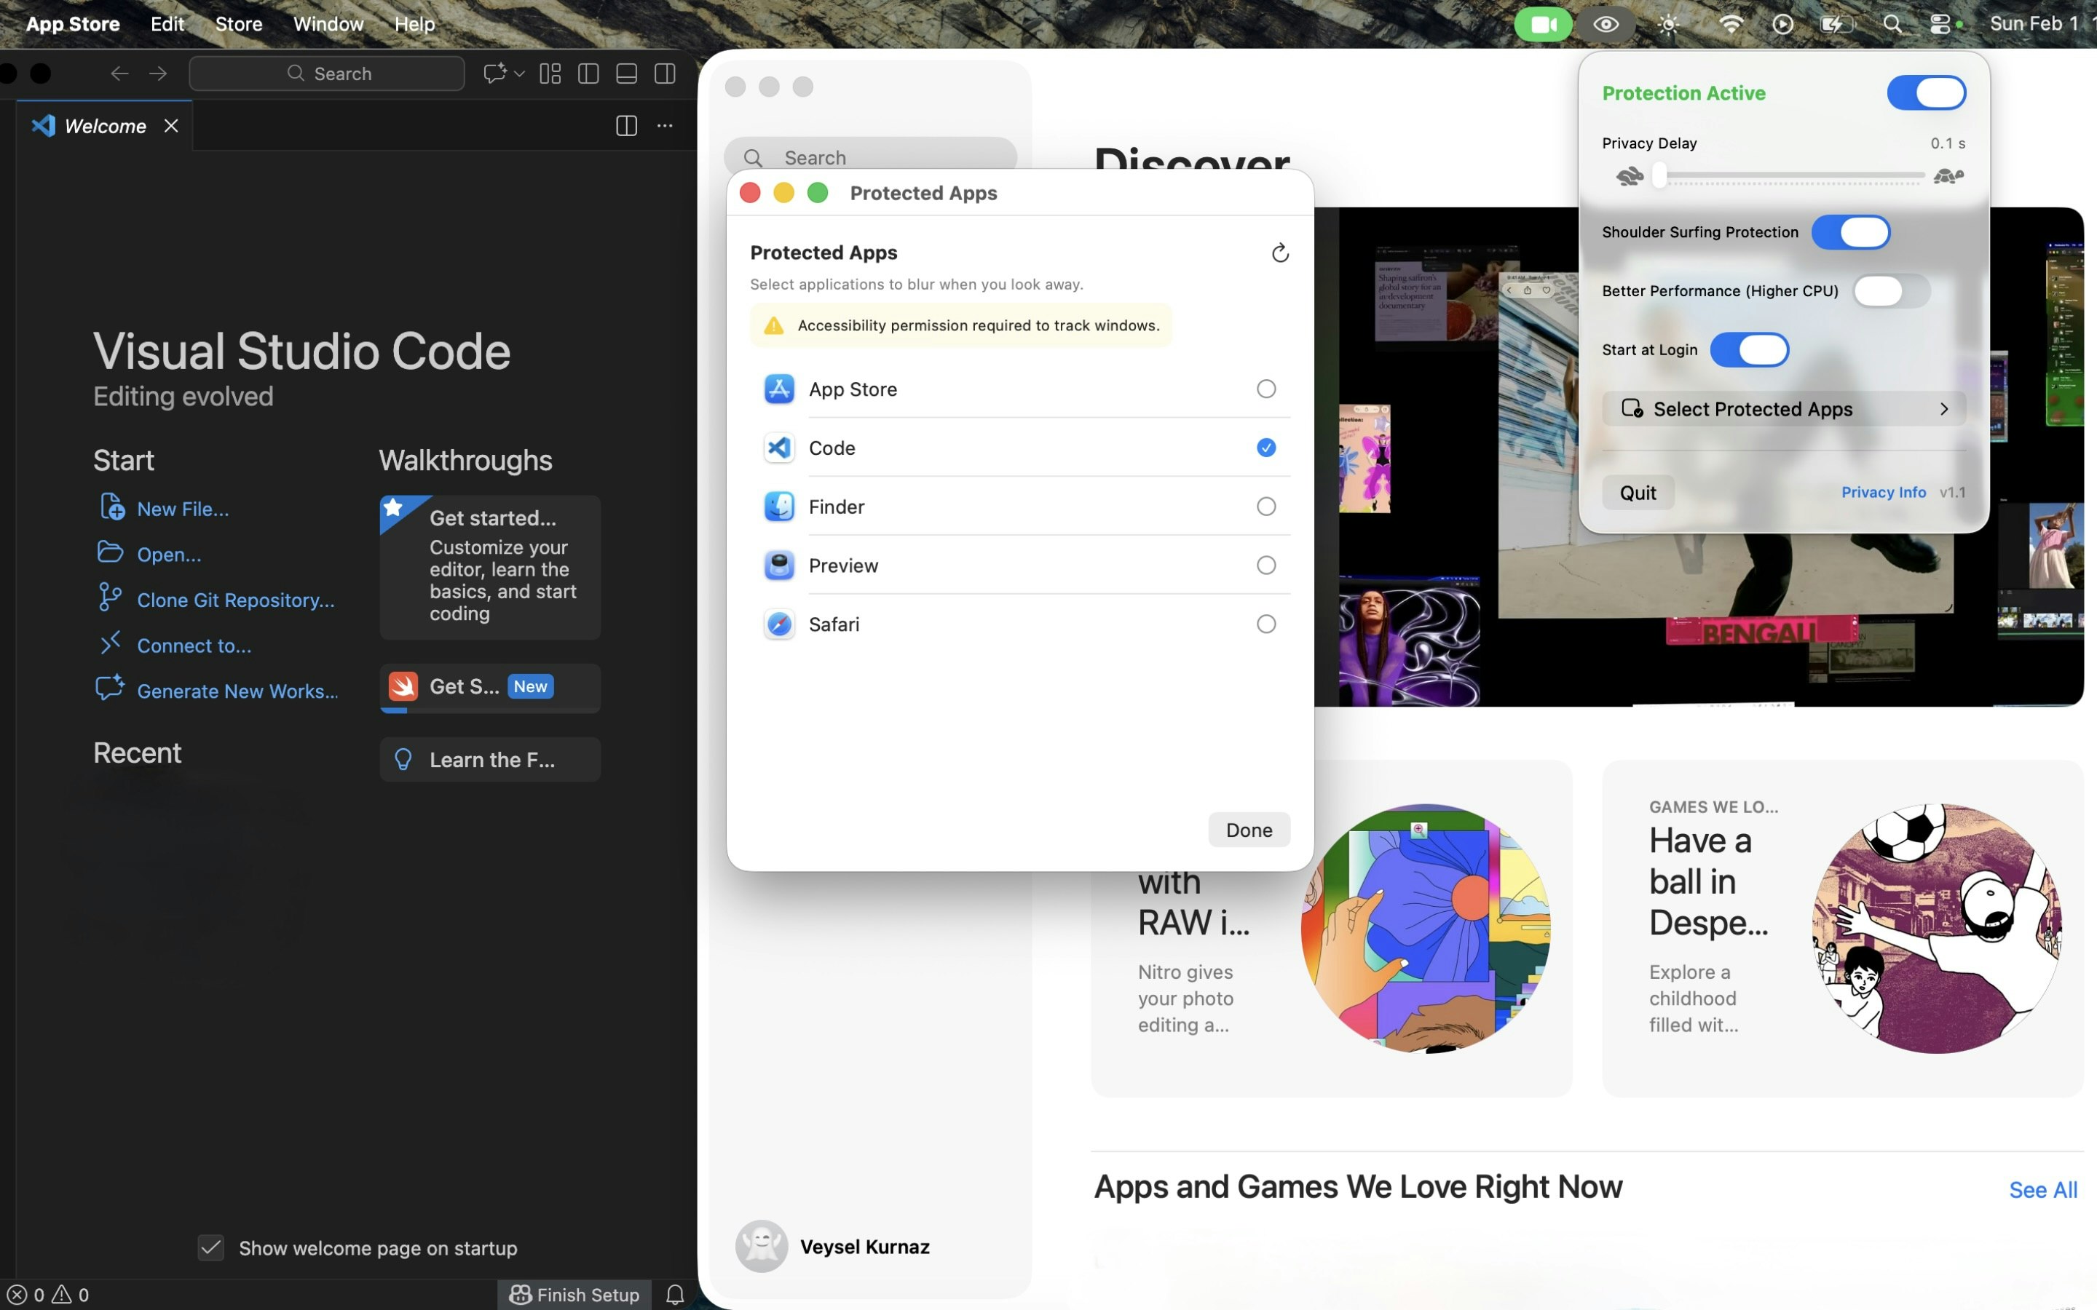Click the eye icon in menu bar
Screen dimensions: 2097x1310
click(x=1605, y=24)
